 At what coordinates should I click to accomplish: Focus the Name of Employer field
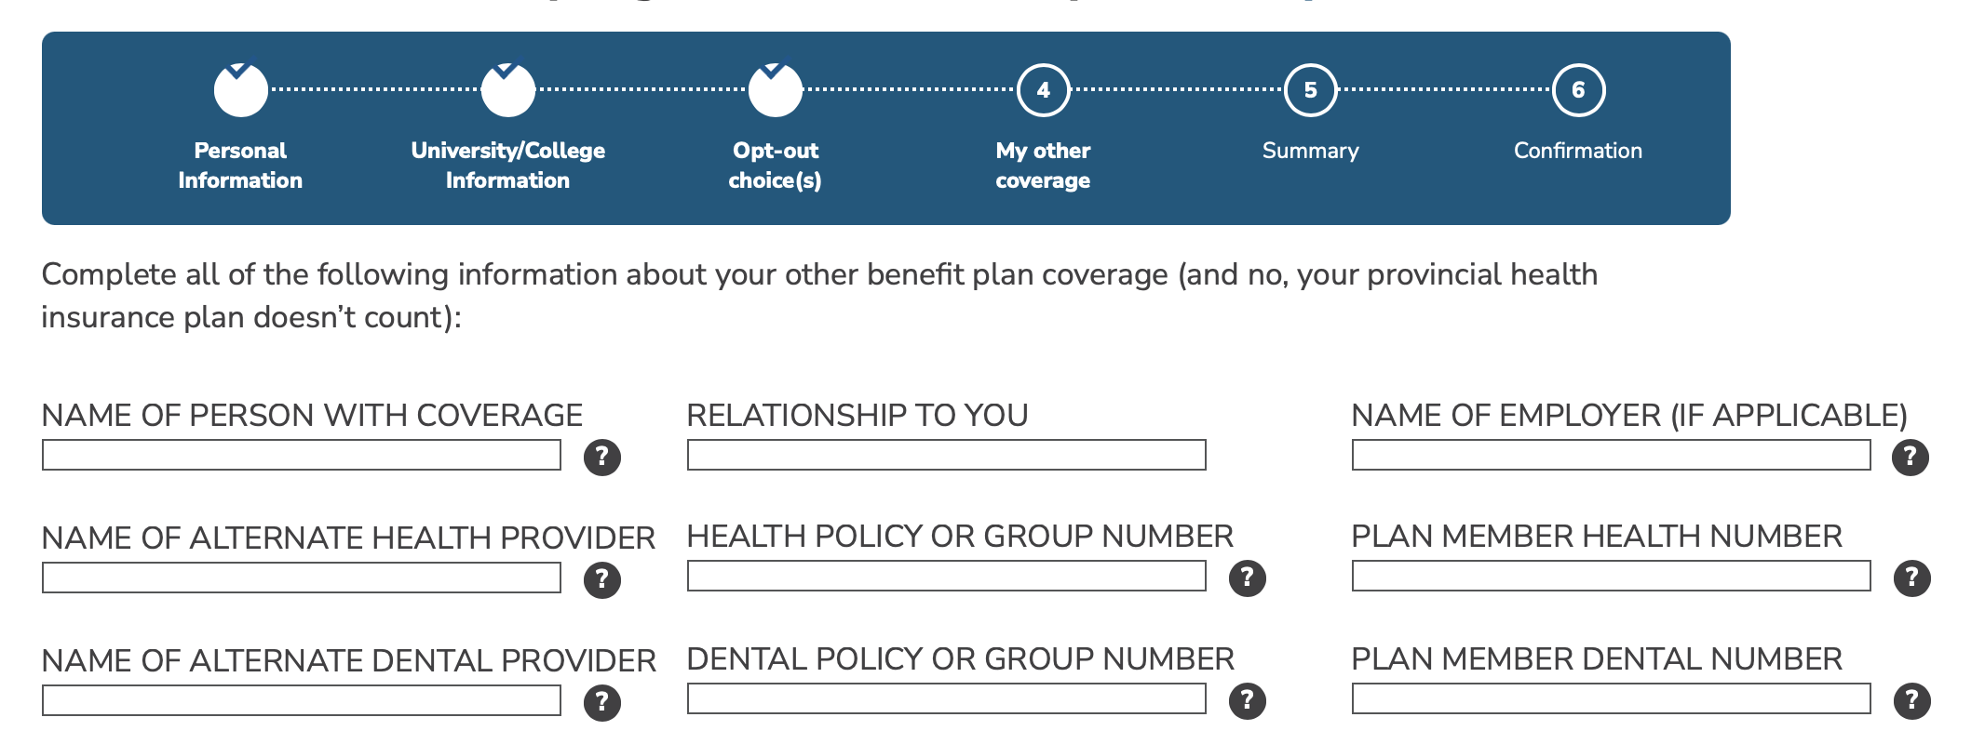coord(1612,455)
